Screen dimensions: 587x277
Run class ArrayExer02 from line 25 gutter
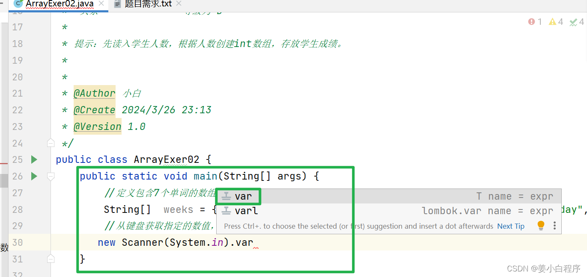(34, 159)
